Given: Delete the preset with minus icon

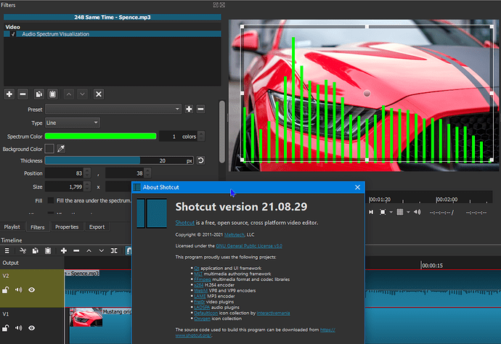Looking at the screenshot, I should point(200,109).
